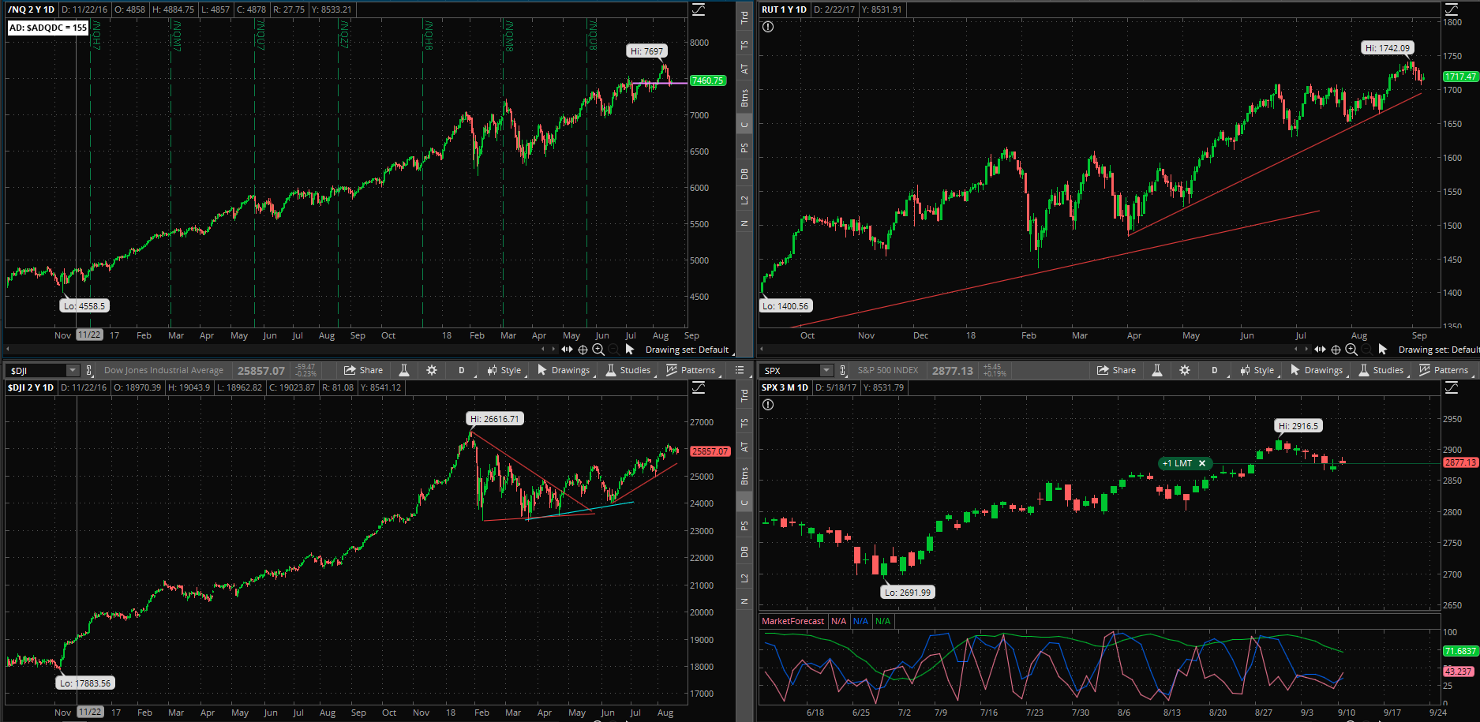Screen dimensions: 1480x722
Task: Zoom in using magnifier in RUT chart
Action: click(x=1351, y=350)
